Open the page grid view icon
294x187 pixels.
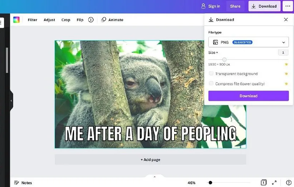[264, 183]
